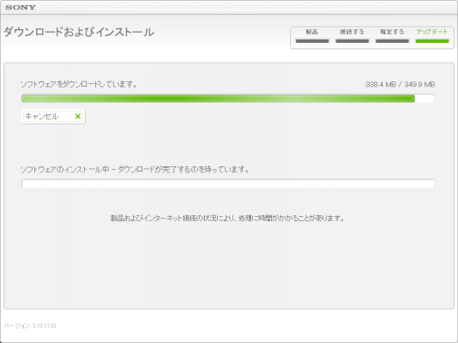Click the キャンセル cancel button
The height and width of the screenshot is (343, 458).
pos(53,117)
